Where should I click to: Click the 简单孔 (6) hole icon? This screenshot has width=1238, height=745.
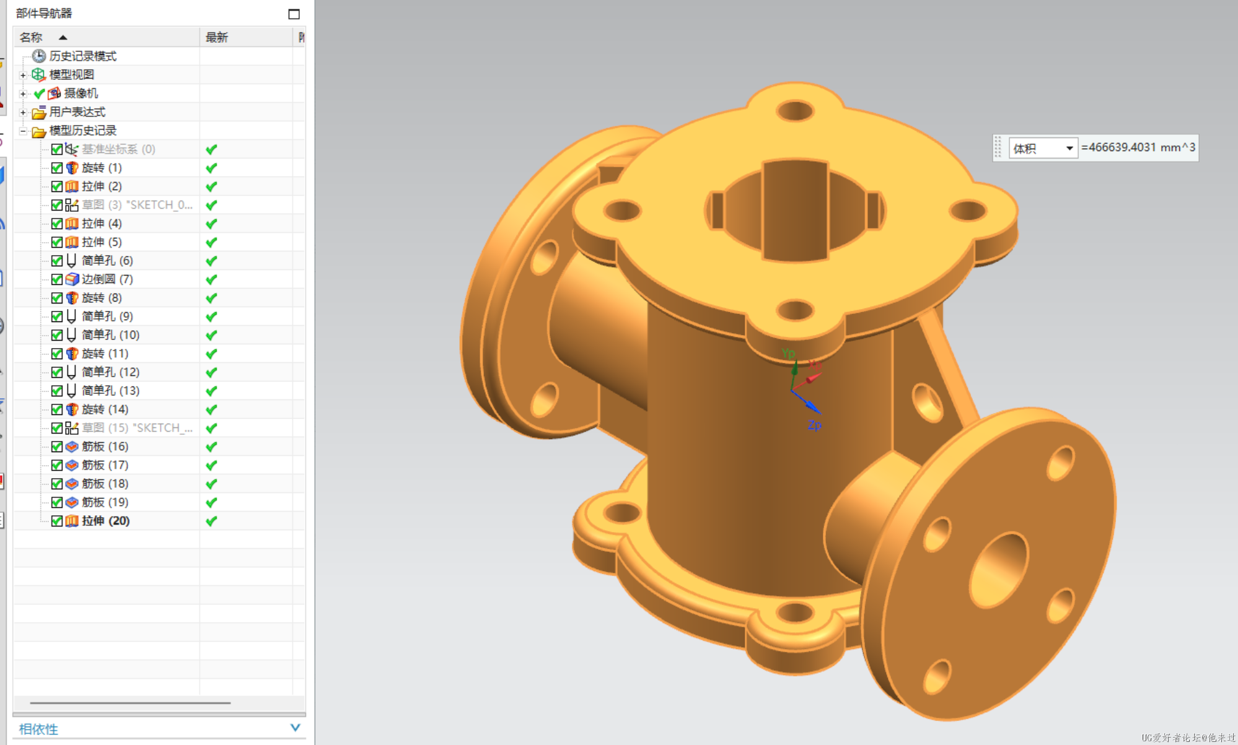(71, 261)
